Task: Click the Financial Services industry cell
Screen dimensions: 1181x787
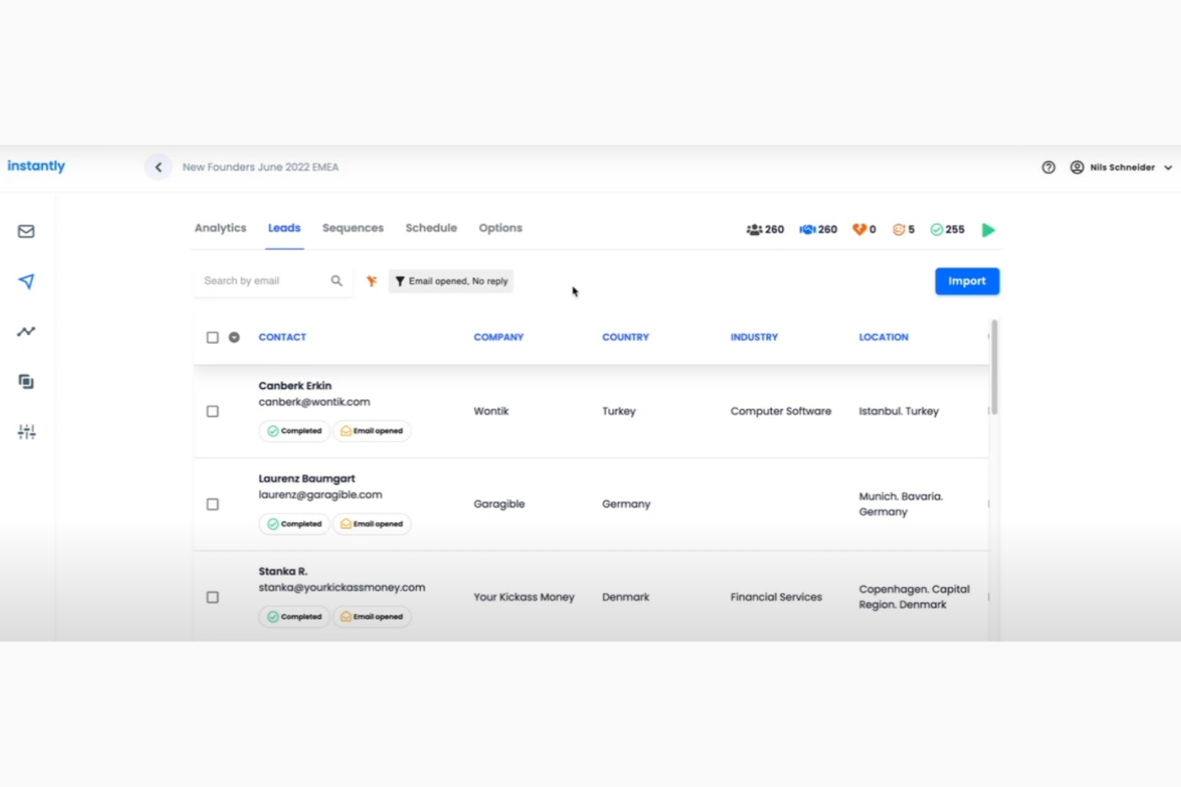Action: pos(776,597)
